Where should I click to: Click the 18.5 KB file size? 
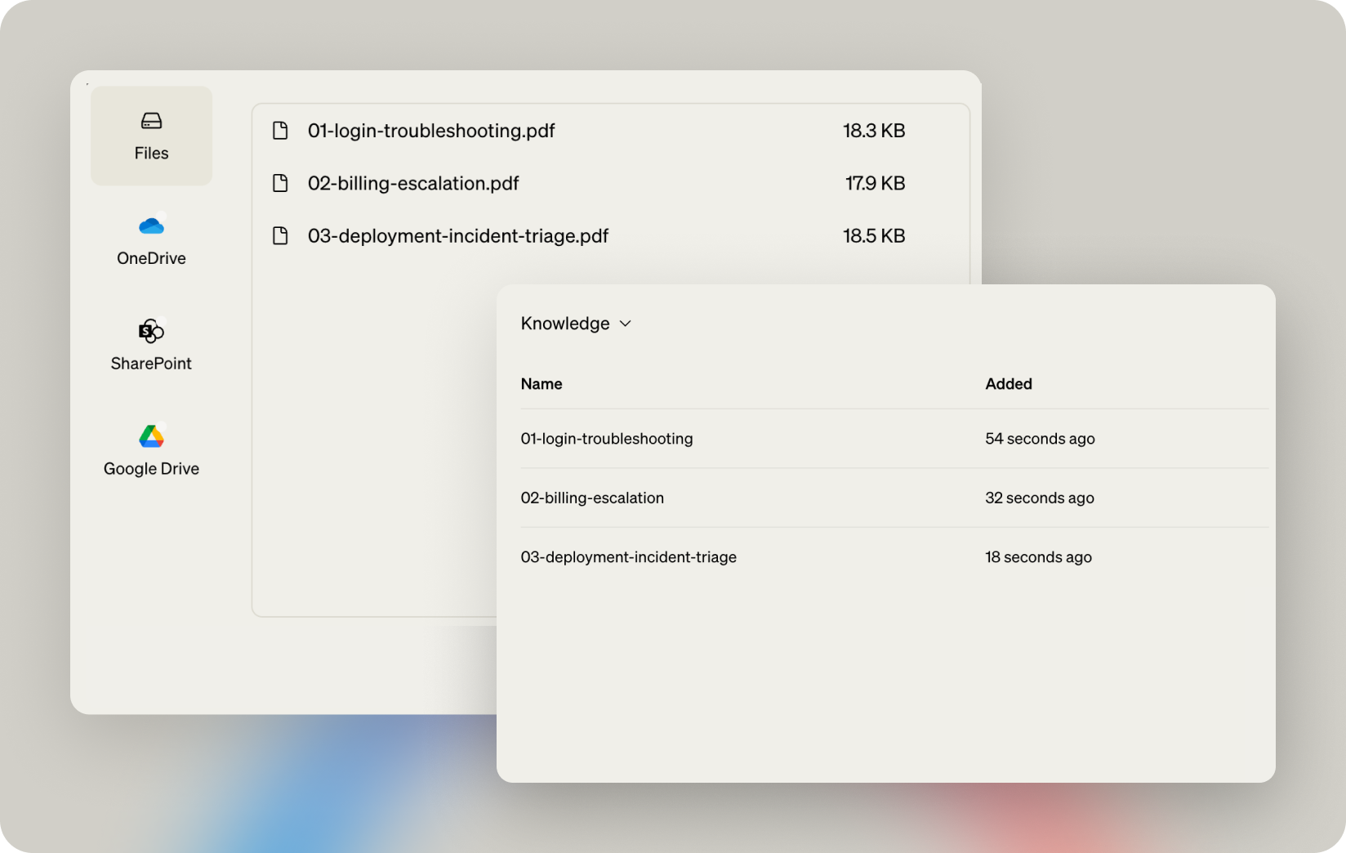pyautogui.click(x=874, y=236)
